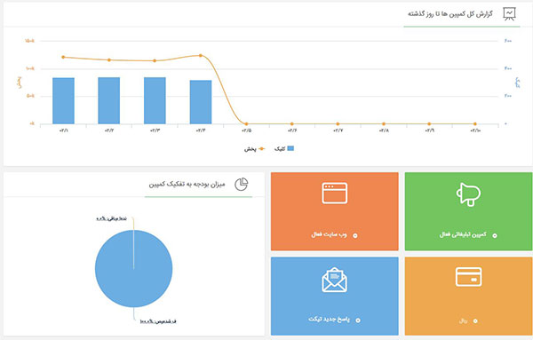The image size is (533, 340).
Task: Click the blue click bar for 02/4
Action: point(201,102)
